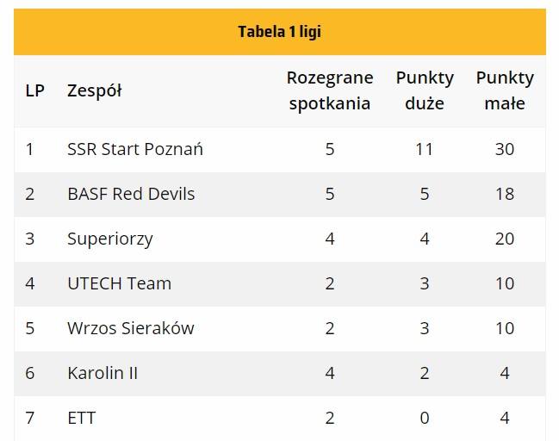The image size is (559, 441).
Task: Click the "LP" column header
Action: coord(35,90)
